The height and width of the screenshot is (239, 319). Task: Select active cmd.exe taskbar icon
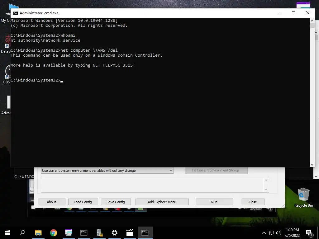click(145, 233)
